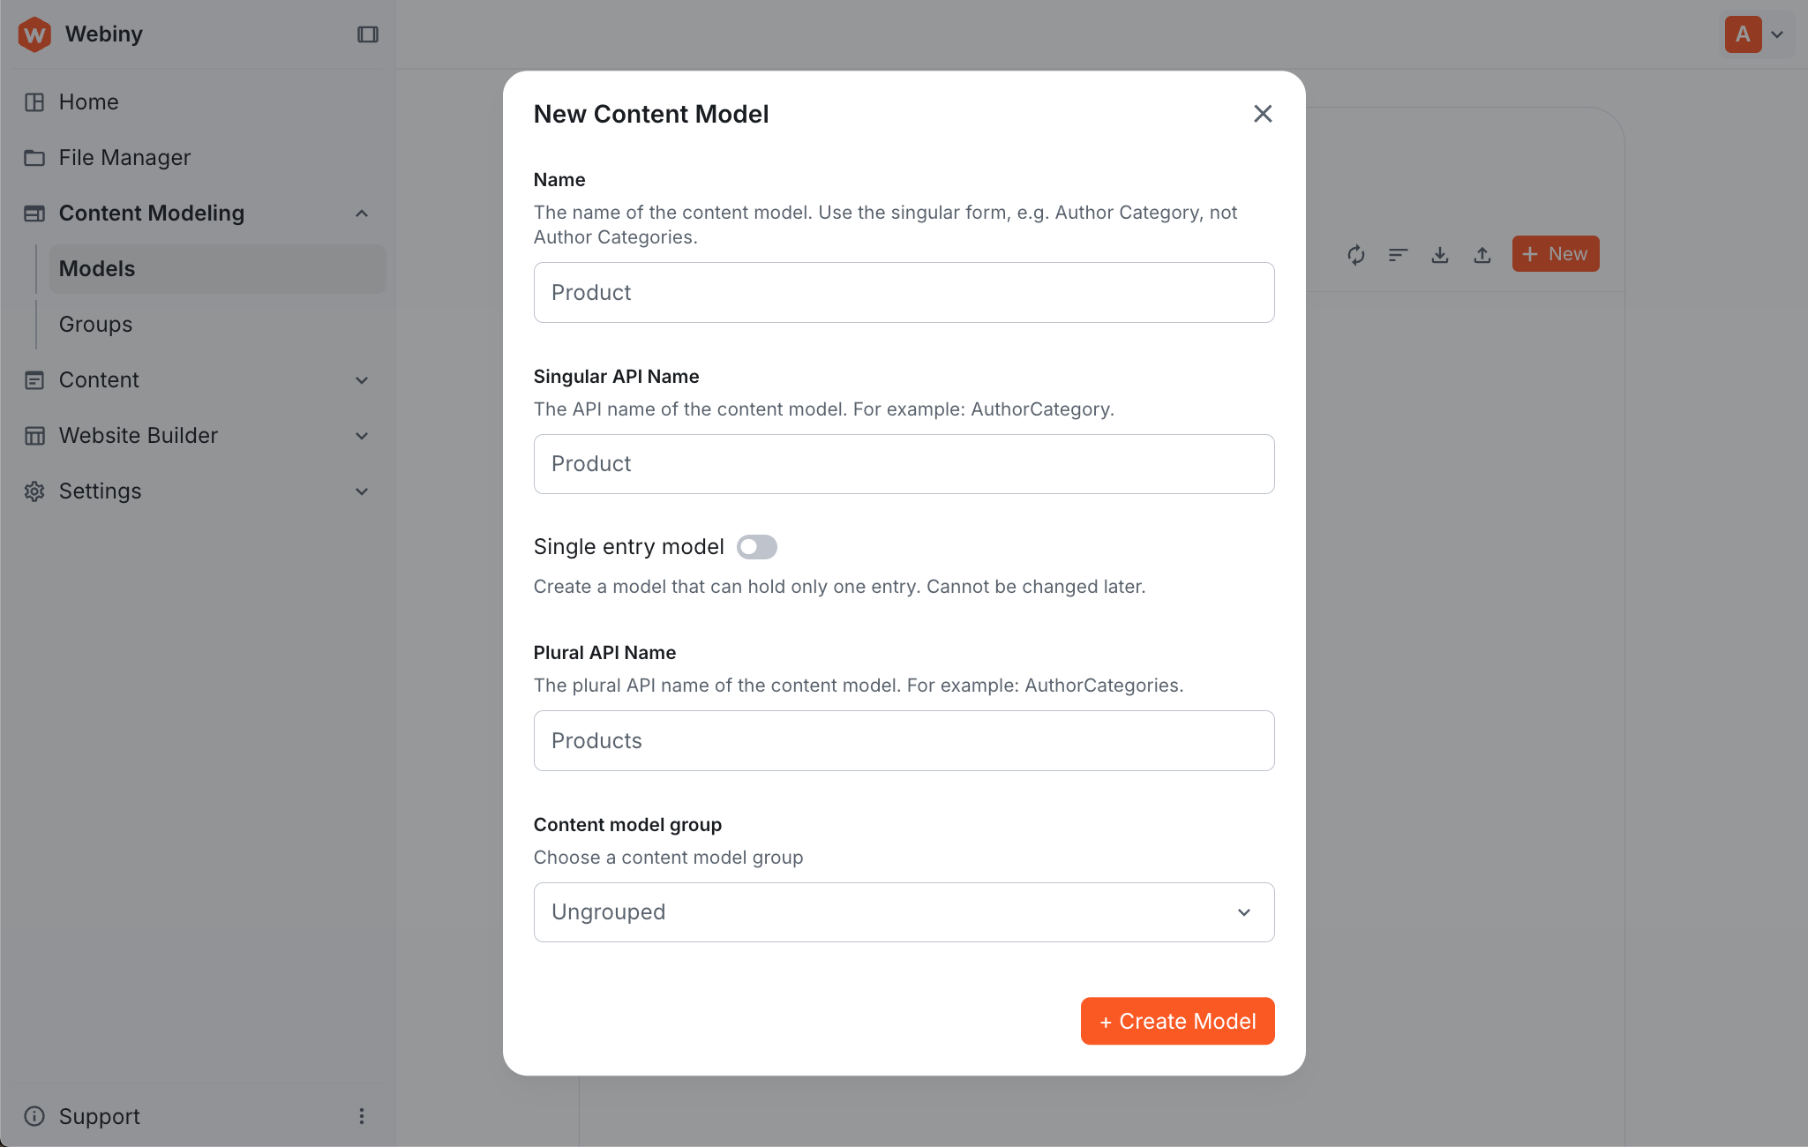Collapse the Content Modeling section
The image size is (1808, 1147).
[362, 213]
